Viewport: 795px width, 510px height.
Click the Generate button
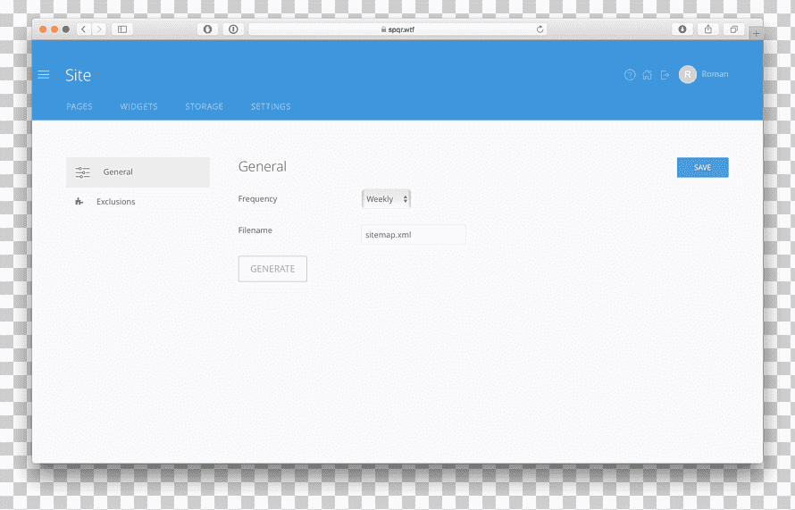(x=272, y=269)
